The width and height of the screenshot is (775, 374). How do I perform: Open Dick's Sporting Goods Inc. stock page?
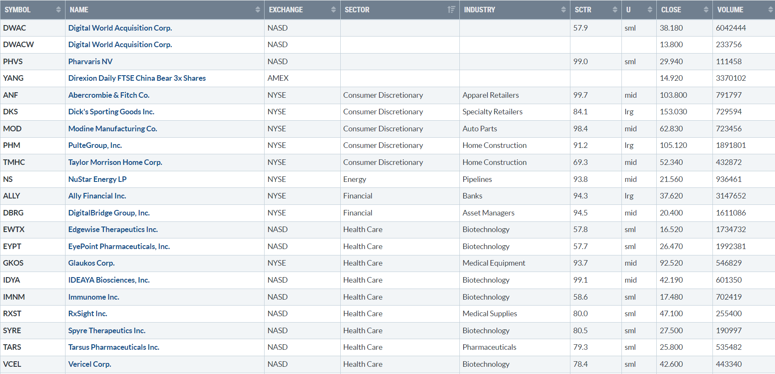pos(111,112)
